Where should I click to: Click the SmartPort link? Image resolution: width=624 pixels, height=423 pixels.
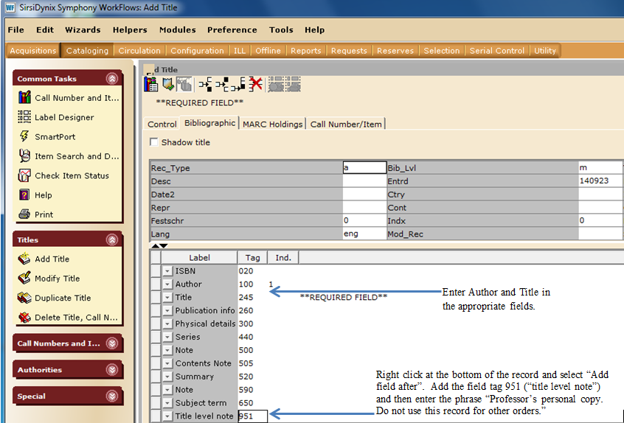coord(55,137)
